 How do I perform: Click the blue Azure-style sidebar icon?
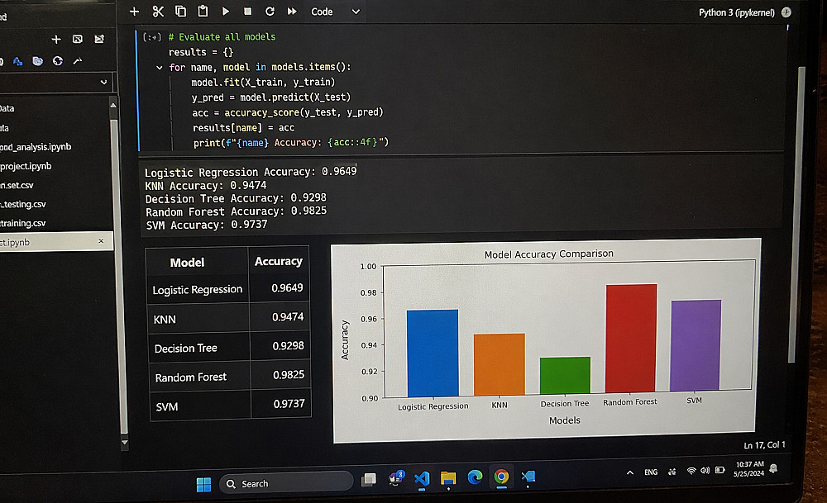18,61
